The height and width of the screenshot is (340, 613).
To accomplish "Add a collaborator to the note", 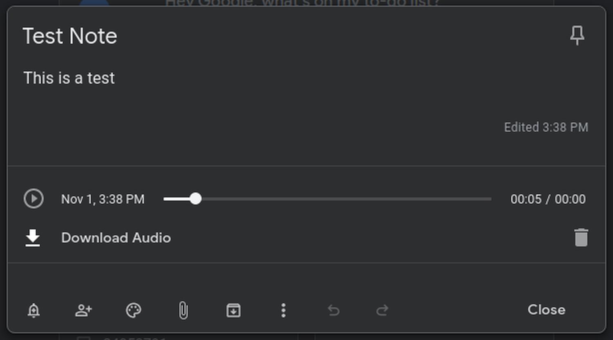I will point(83,311).
